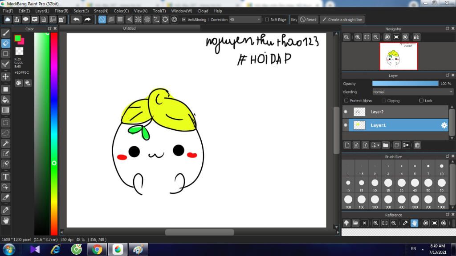Viewport: 456px width, 256px height.
Task: Select the Bucket fill tool
Action: point(5,100)
